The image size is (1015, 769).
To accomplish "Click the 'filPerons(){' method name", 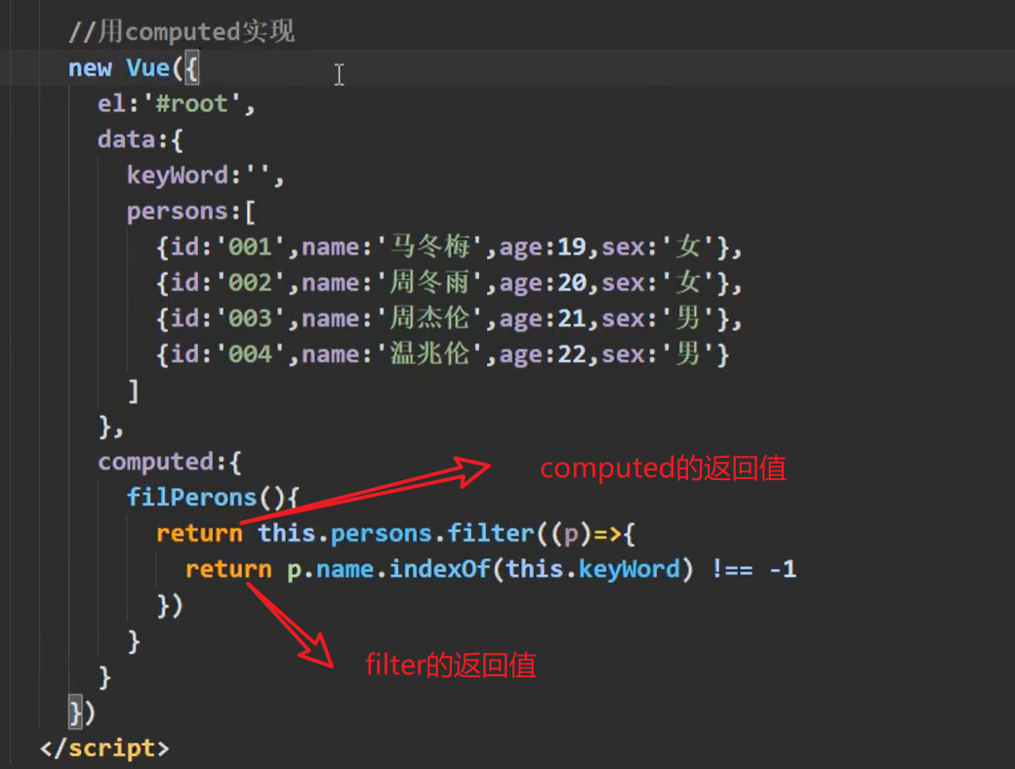I will [x=213, y=497].
